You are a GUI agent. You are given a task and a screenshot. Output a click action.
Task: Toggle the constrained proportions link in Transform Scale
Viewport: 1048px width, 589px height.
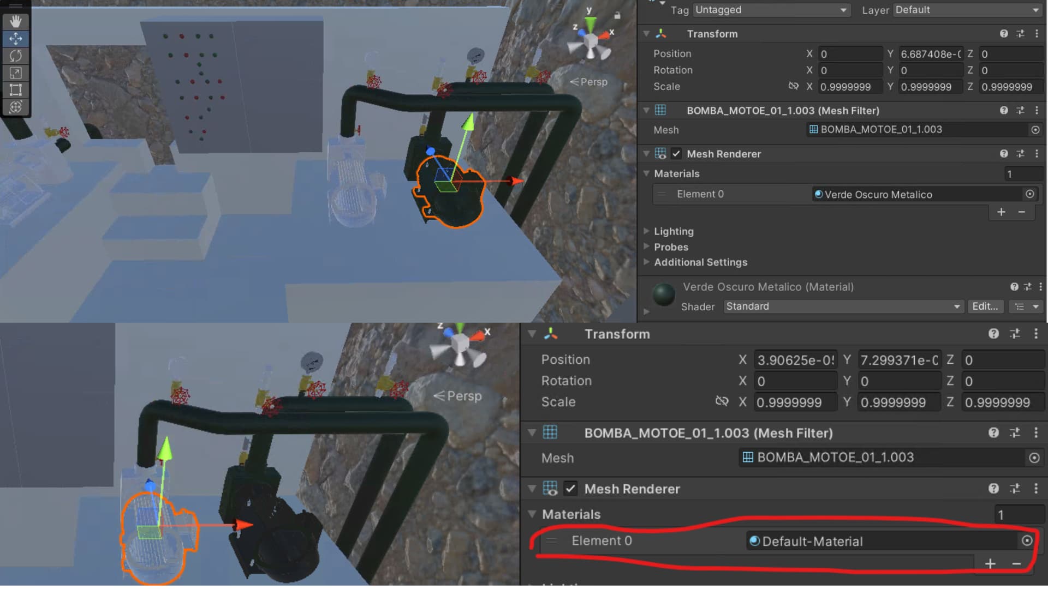[793, 86]
